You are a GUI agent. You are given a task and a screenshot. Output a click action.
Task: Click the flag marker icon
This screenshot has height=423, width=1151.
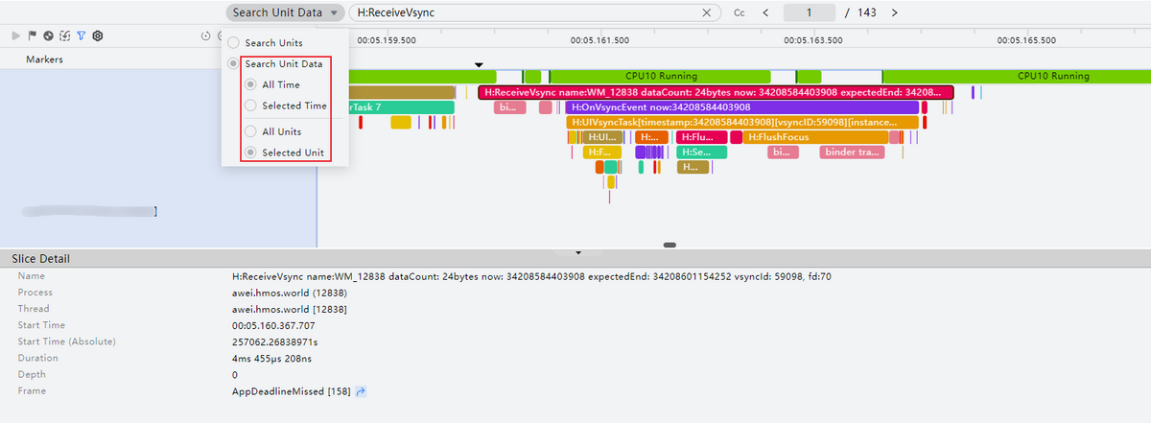coord(32,35)
